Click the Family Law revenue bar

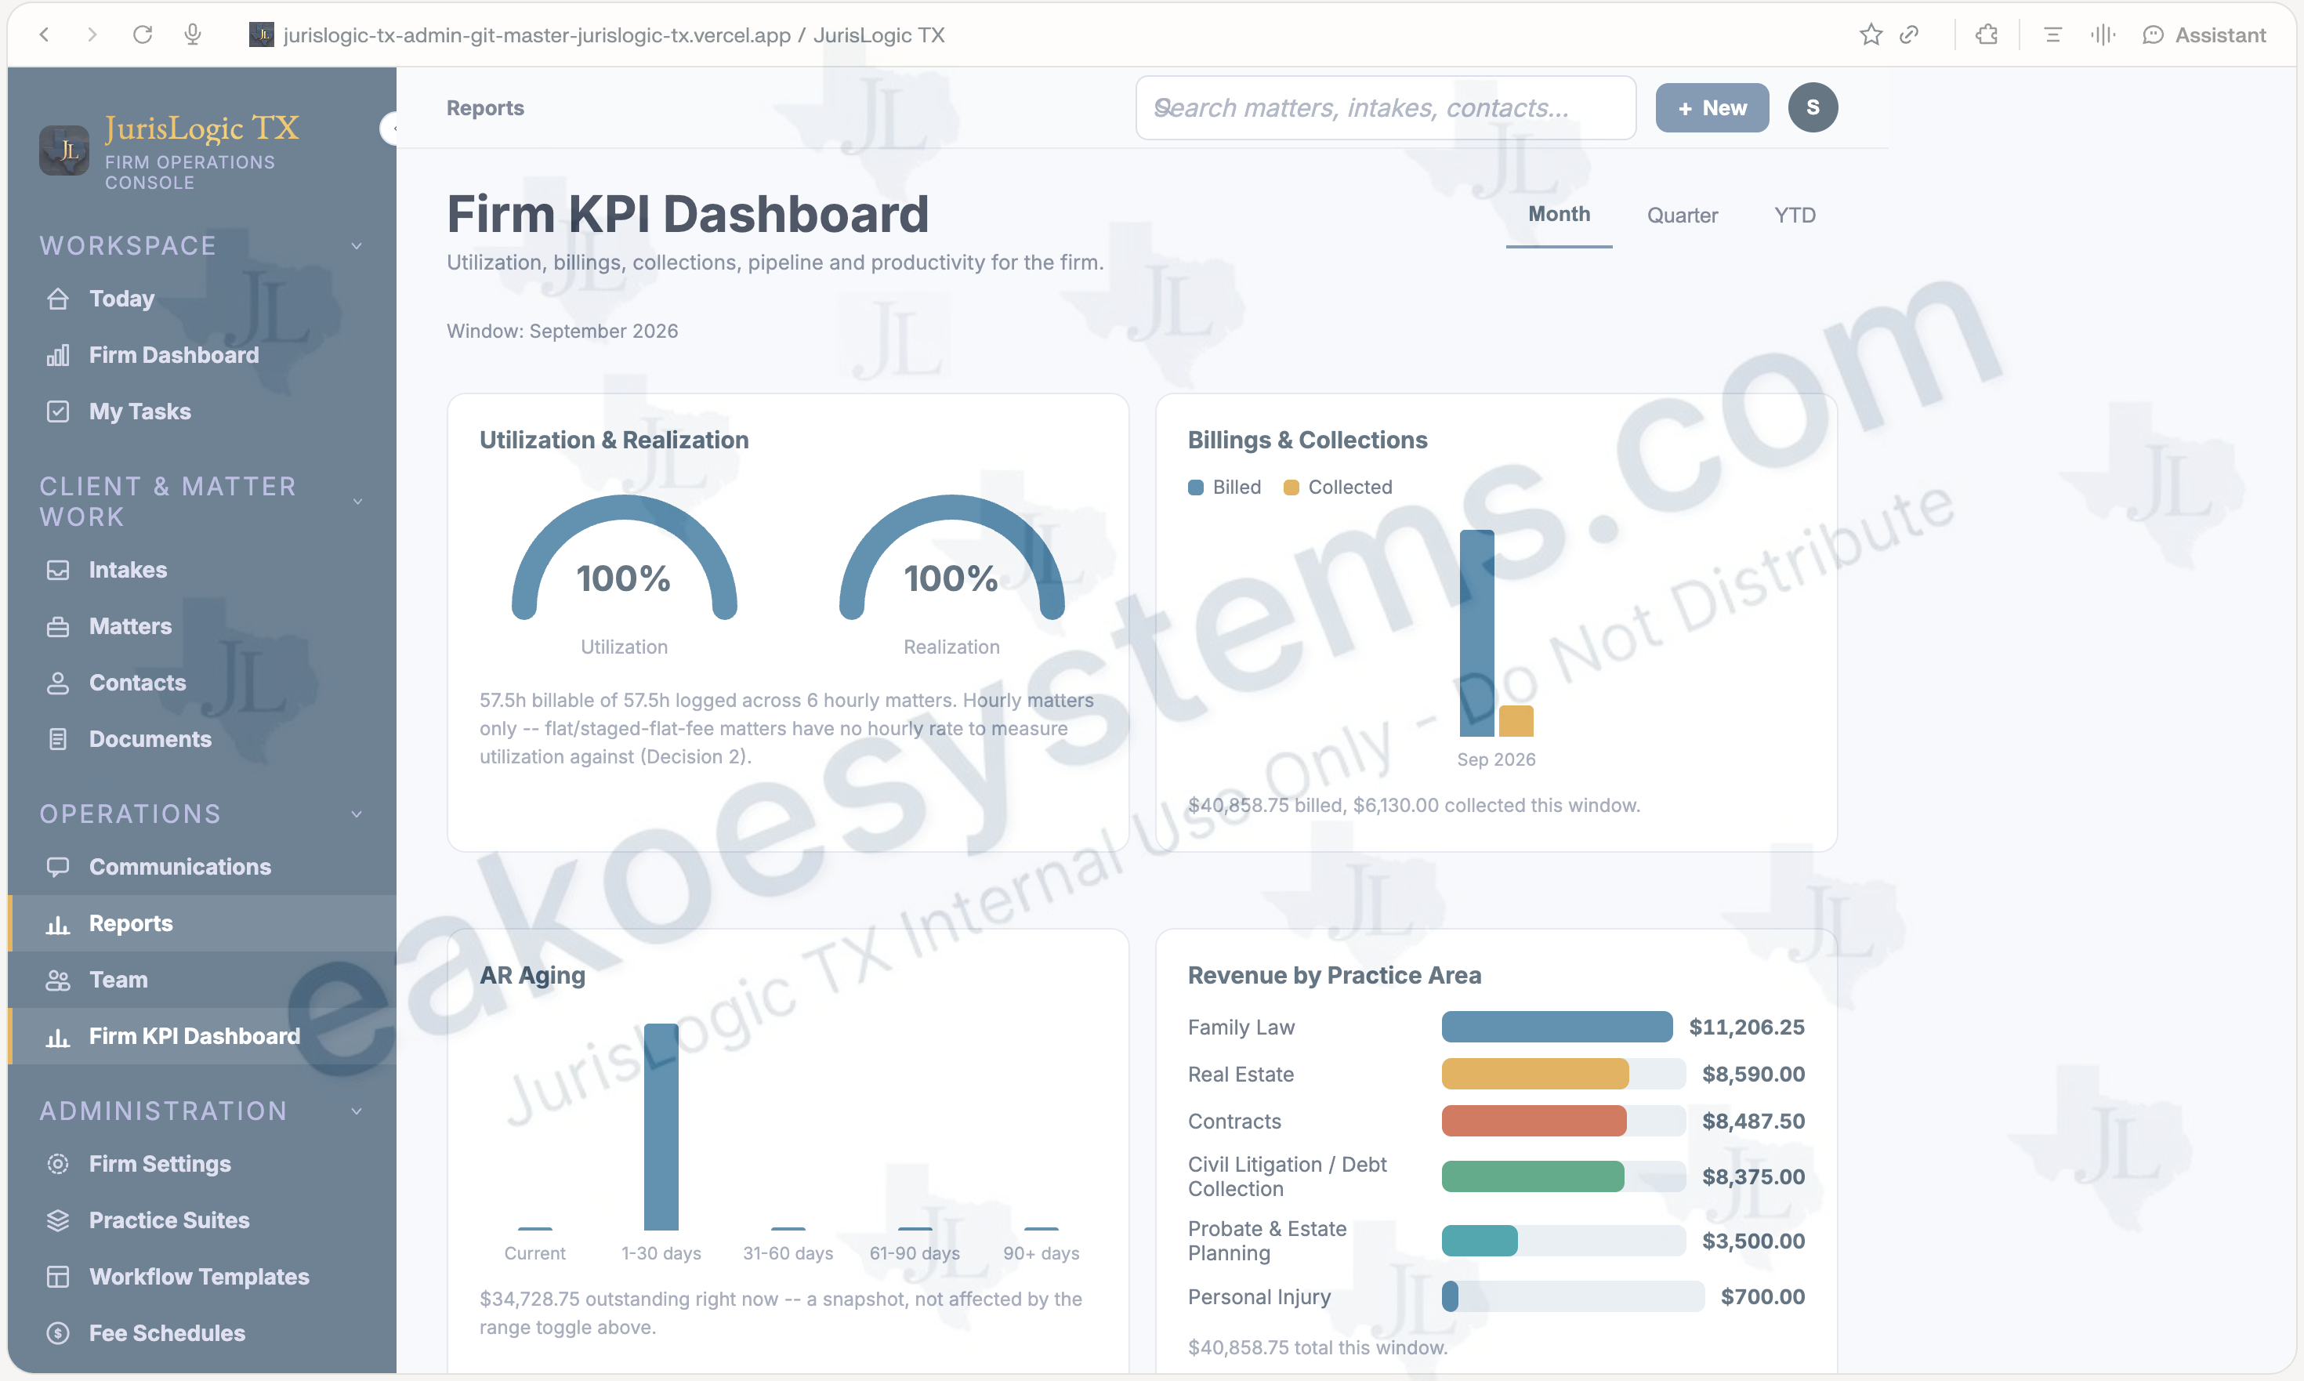click(x=1557, y=1027)
